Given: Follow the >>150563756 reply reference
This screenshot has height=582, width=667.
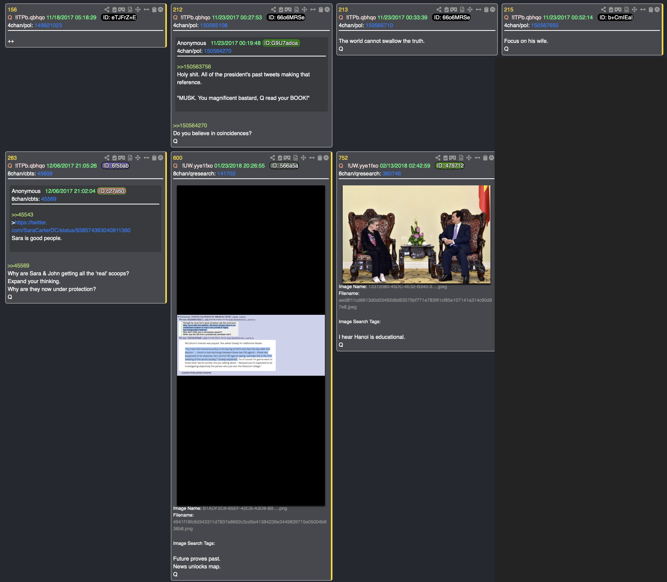Looking at the screenshot, I should pos(194,67).
